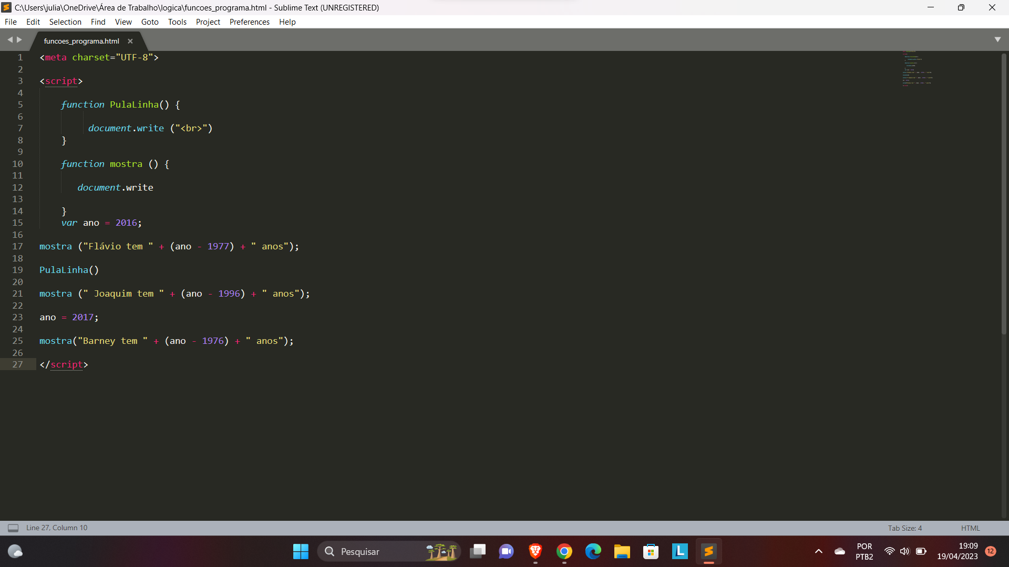Image resolution: width=1009 pixels, height=567 pixels.
Task: Open the notification badge showing 12
Action: click(991, 551)
